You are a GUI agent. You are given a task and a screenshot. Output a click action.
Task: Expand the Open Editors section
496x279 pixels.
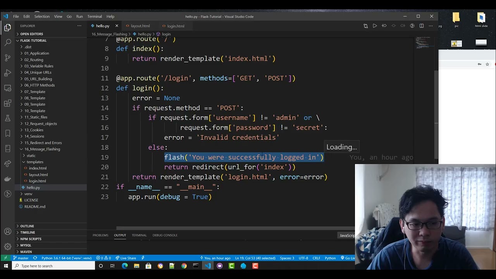click(x=51, y=34)
